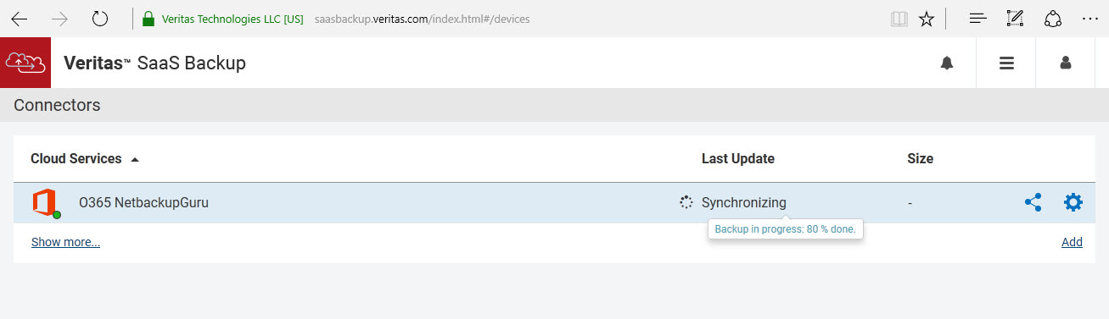
Task: Open the notifications bell icon
Action: point(947,63)
